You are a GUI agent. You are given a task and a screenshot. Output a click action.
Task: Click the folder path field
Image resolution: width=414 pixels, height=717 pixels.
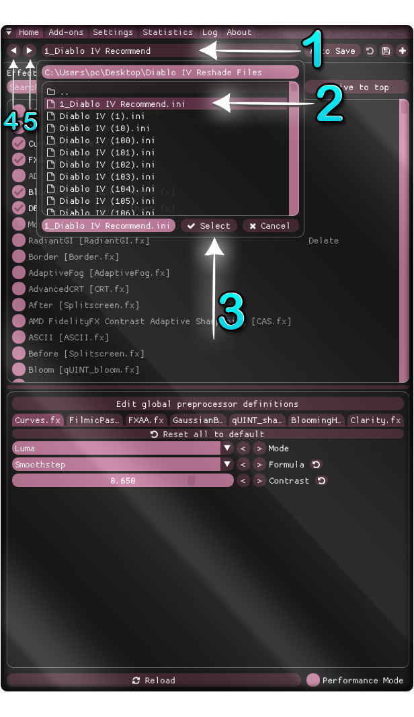point(171,72)
